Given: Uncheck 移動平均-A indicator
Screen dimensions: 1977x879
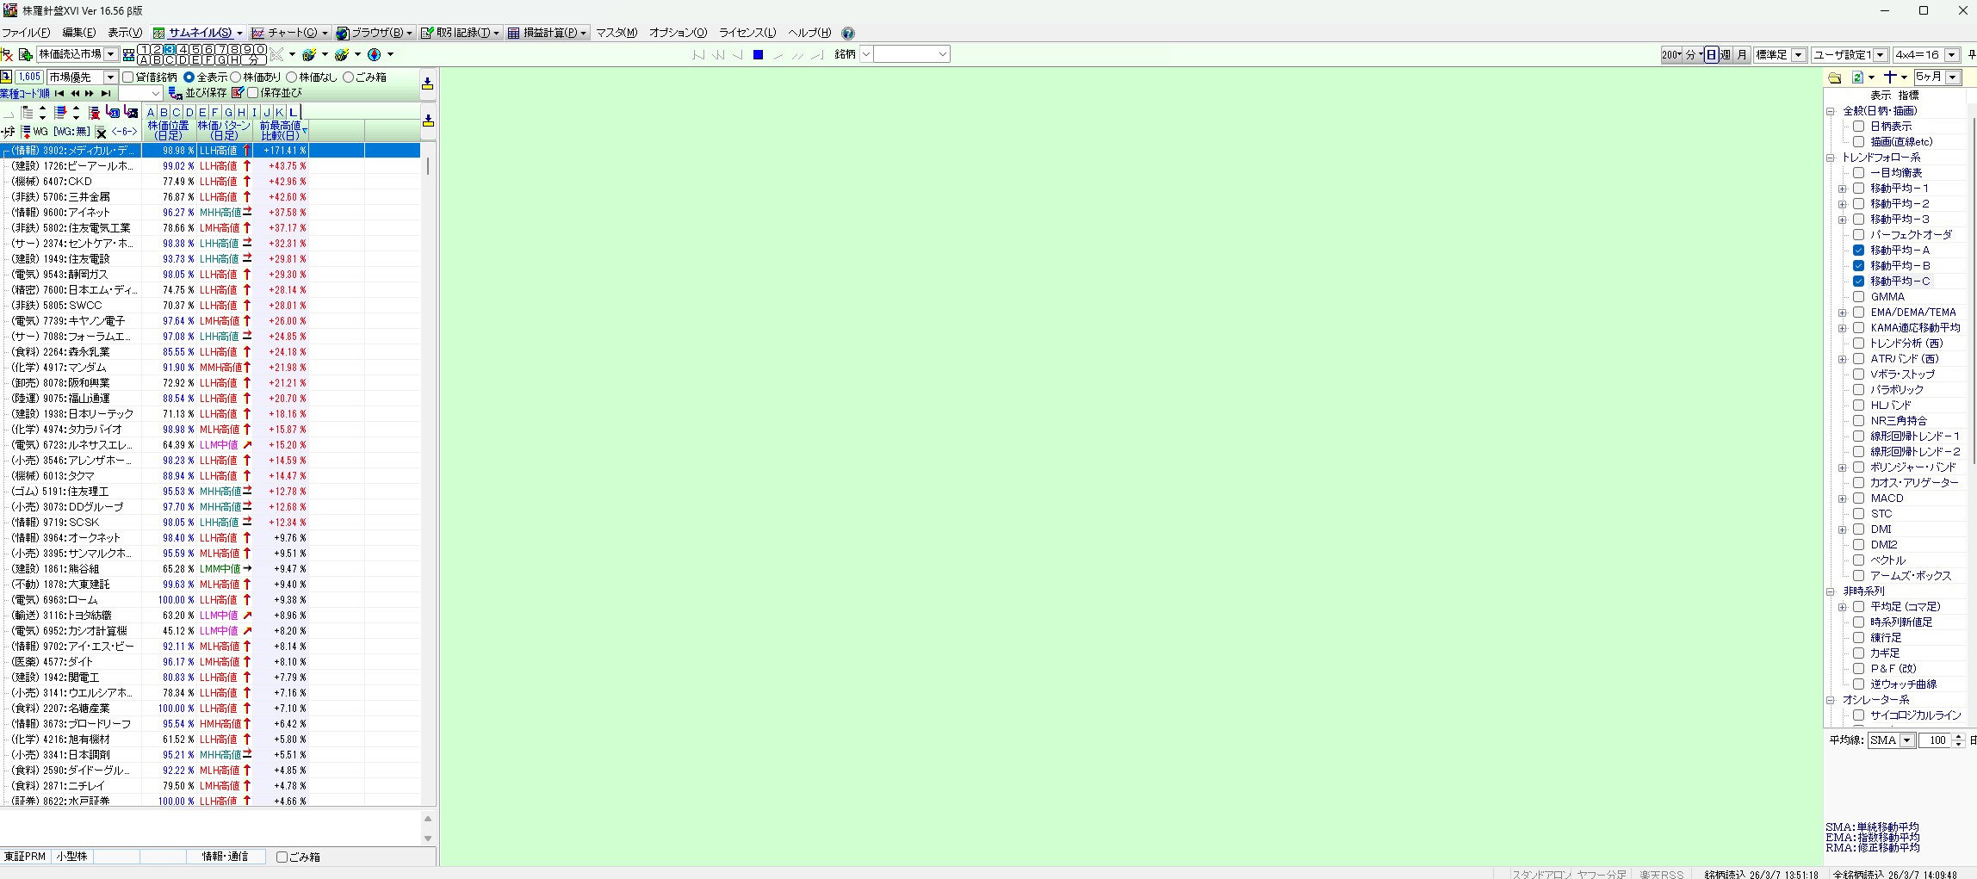Looking at the screenshot, I should pyautogui.click(x=1858, y=251).
